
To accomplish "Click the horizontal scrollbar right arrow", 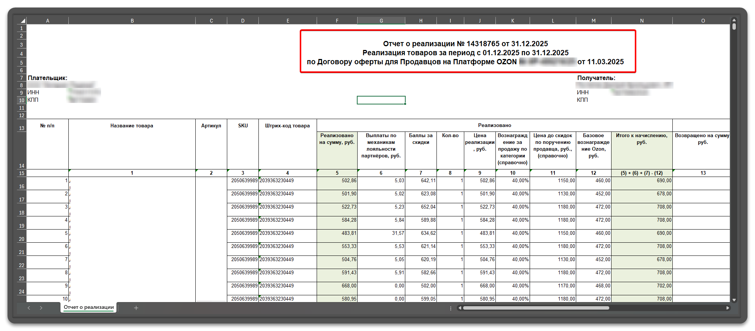I will click(x=728, y=308).
